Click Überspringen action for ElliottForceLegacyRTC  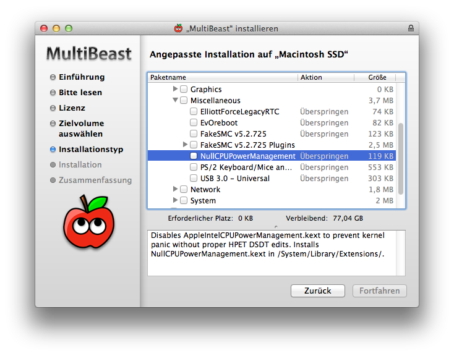tap(324, 111)
